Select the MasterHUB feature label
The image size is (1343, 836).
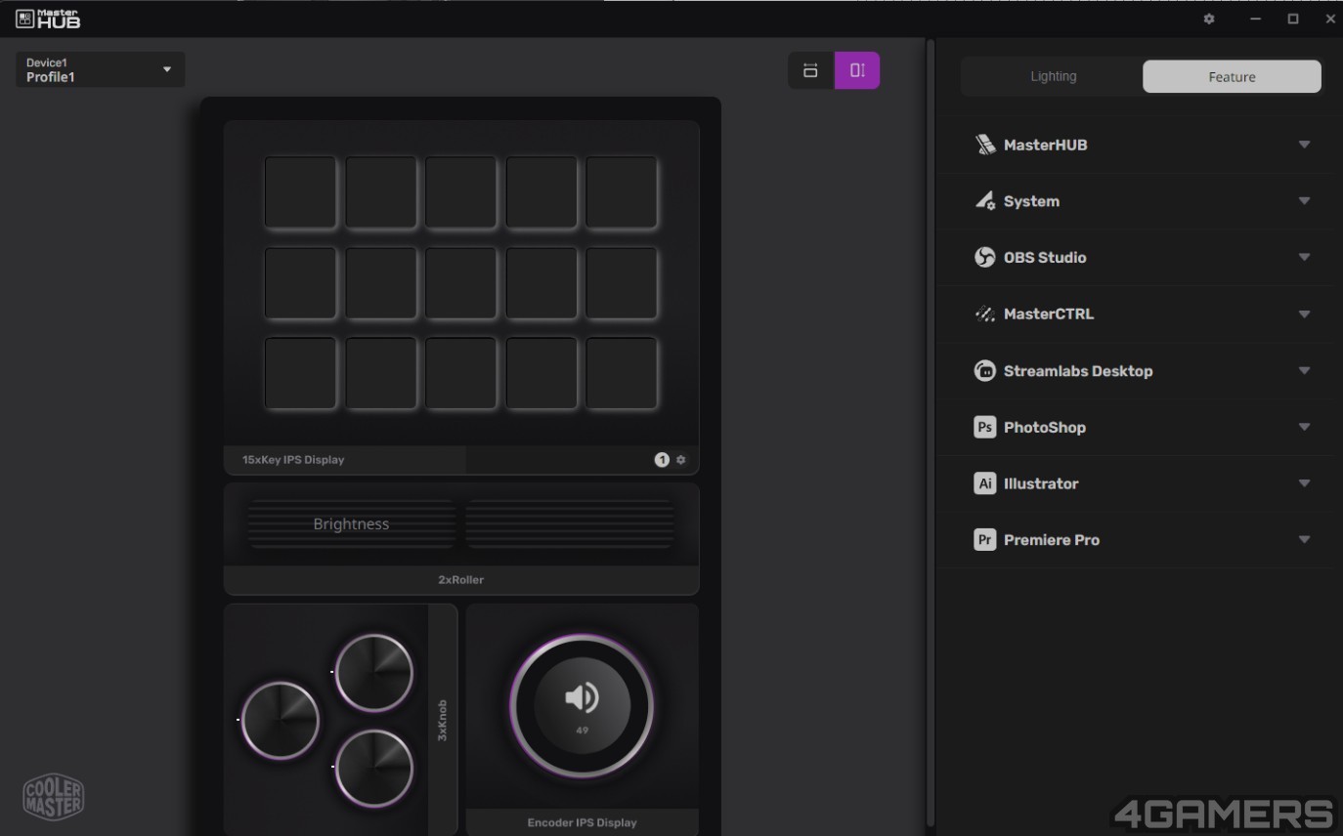[x=1045, y=145]
